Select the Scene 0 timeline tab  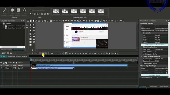pyautogui.click(x=4, y=56)
